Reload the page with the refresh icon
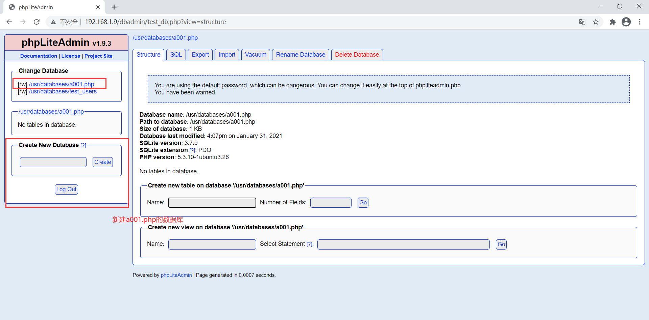Image resolution: width=649 pixels, height=320 pixels. 37,22
